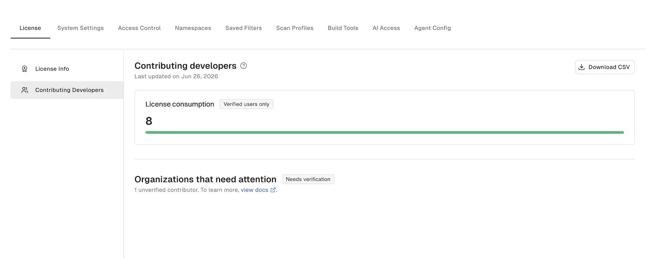This screenshot has height=259, width=646.
Task: Click the 'Contributing developers' heading
Action: click(x=185, y=66)
